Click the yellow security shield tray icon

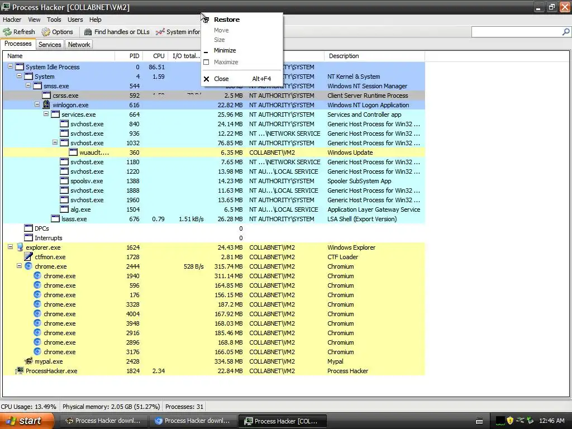pyautogui.click(x=510, y=421)
